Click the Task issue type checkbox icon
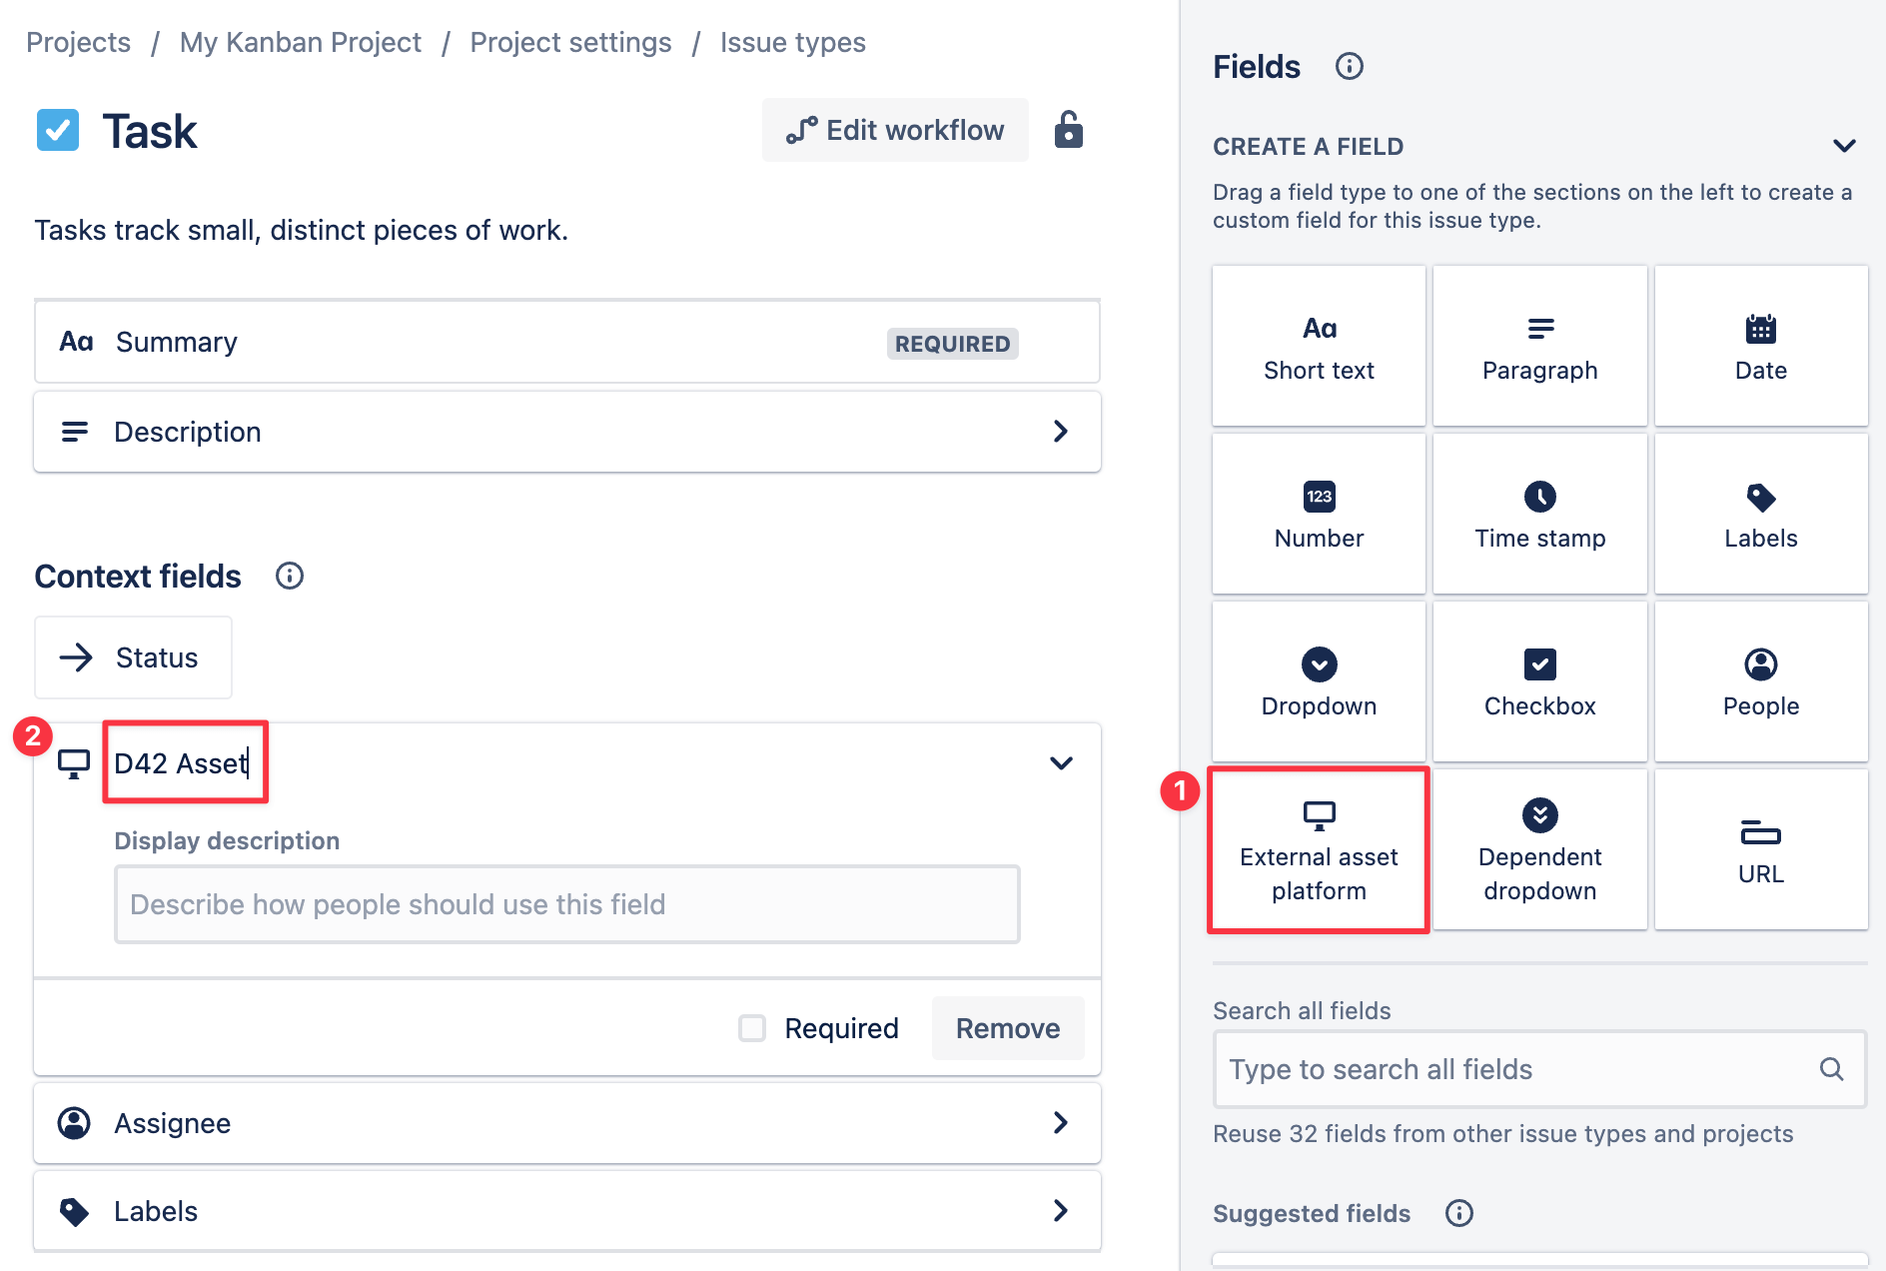 click(58, 130)
